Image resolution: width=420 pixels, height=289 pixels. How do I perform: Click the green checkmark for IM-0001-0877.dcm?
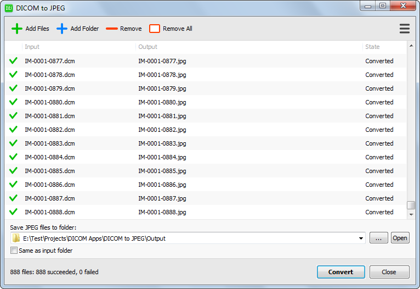pyautogui.click(x=14, y=61)
